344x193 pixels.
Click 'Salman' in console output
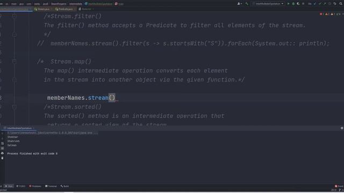(12, 145)
